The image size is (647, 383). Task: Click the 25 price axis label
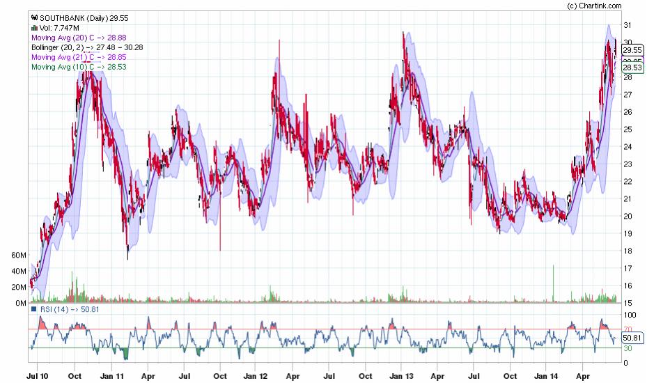pos(627,130)
